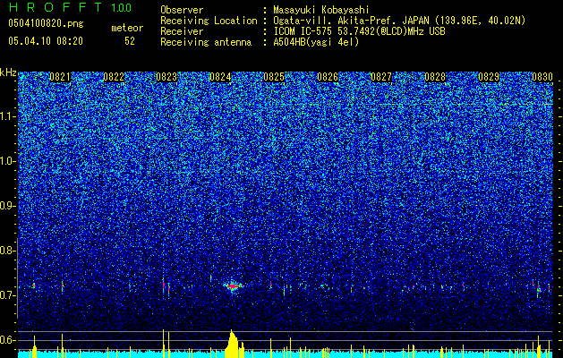The width and height of the screenshot is (563, 358).
Task: Click the 0.8 kHz axis label
Action: (x=7, y=251)
